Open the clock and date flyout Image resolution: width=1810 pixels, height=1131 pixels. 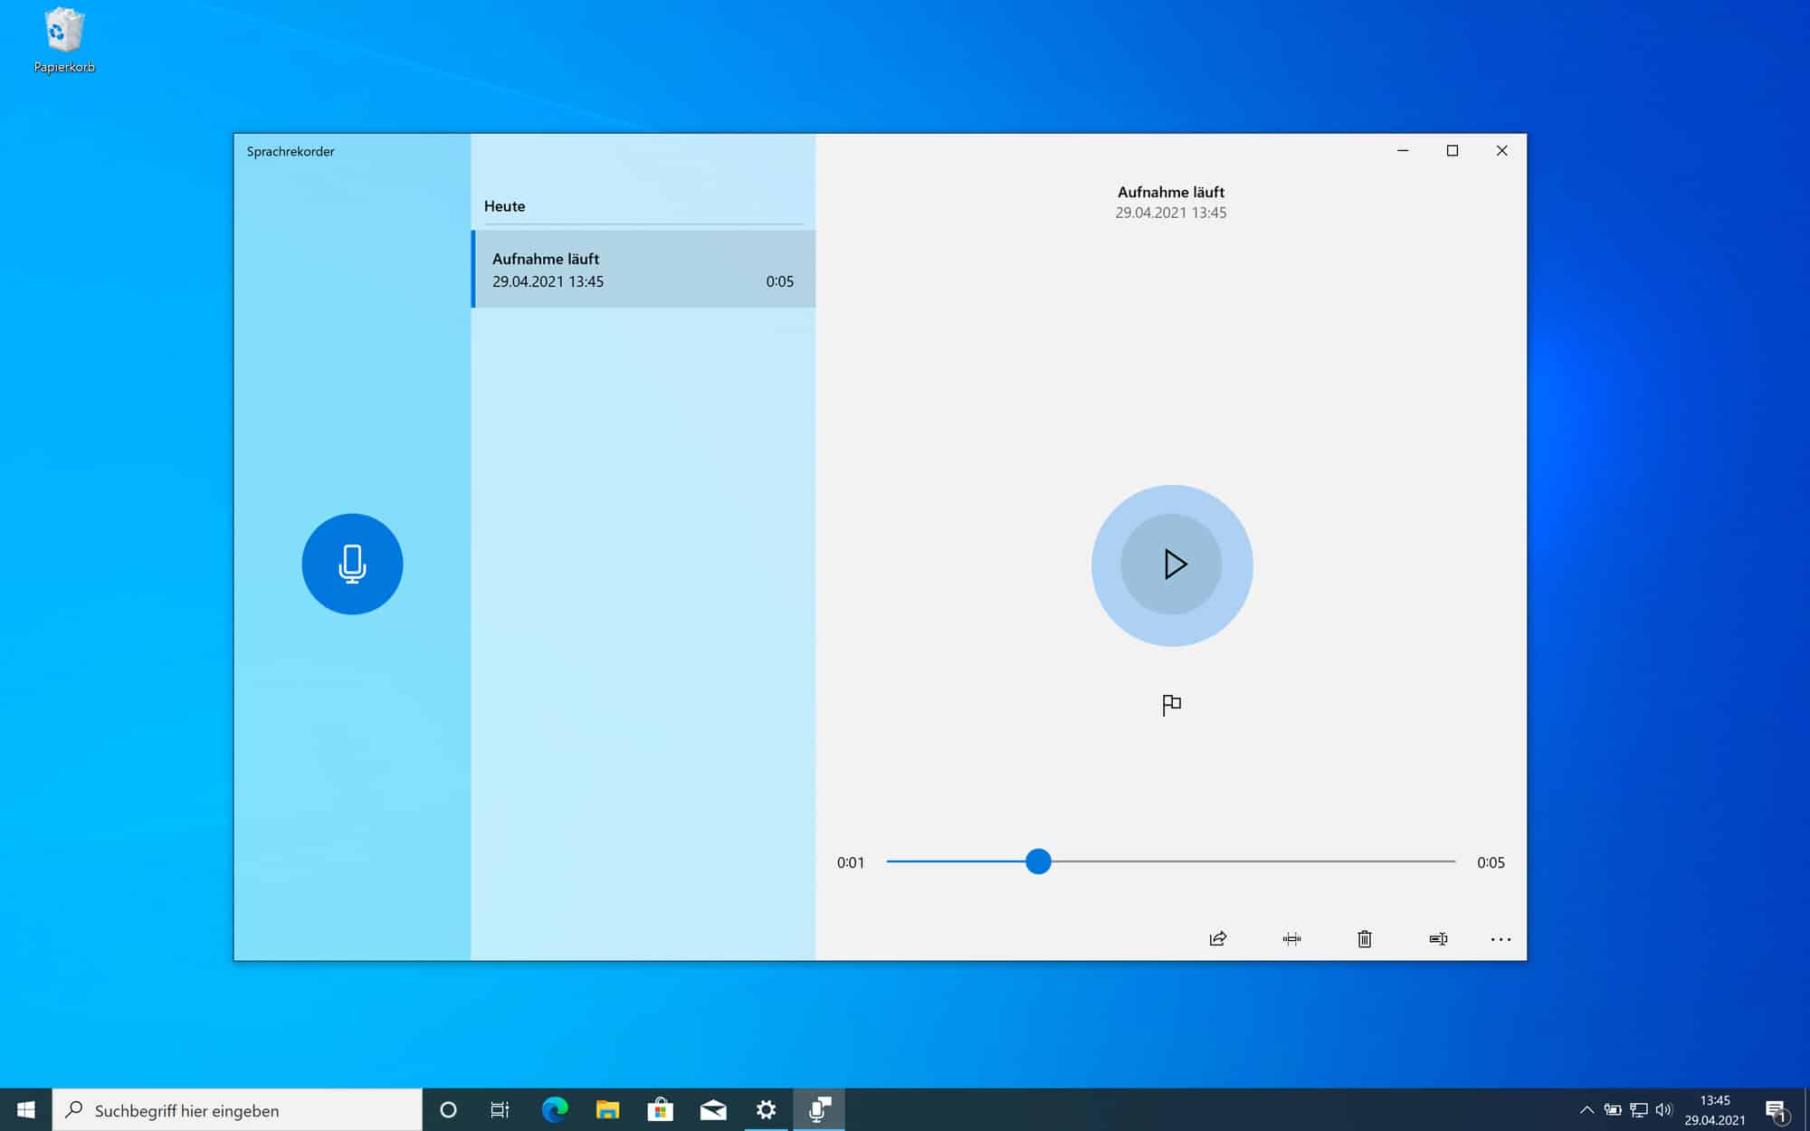pyautogui.click(x=1715, y=1109)
